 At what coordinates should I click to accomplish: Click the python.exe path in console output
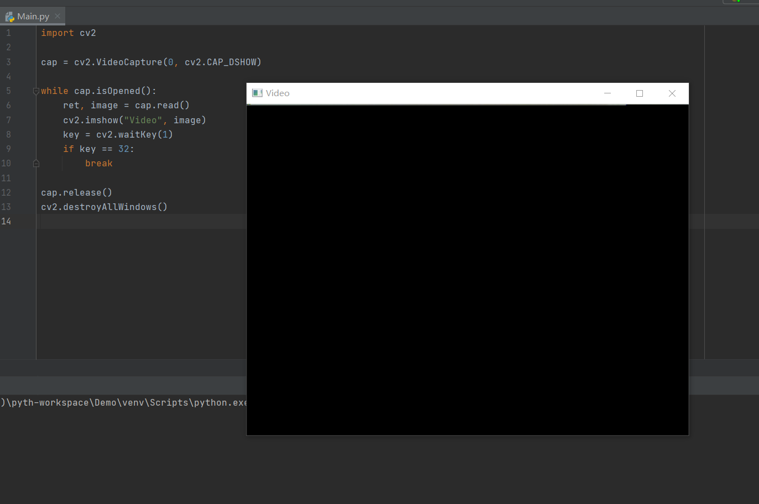point(124,403)
